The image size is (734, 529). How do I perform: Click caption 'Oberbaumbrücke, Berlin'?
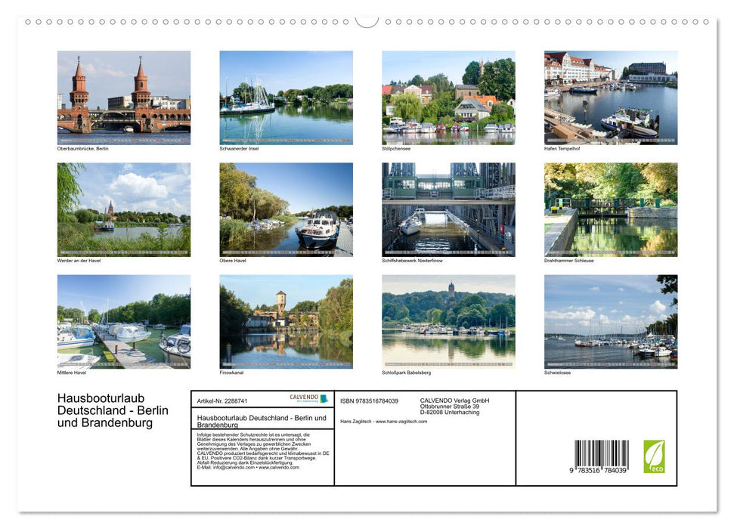(x=83, y=149)
